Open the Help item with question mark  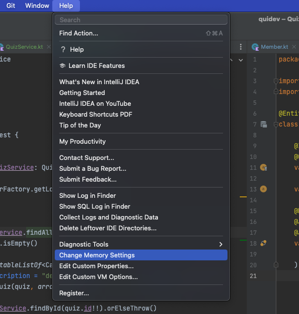pyautogui.click(x=141, y=50)
